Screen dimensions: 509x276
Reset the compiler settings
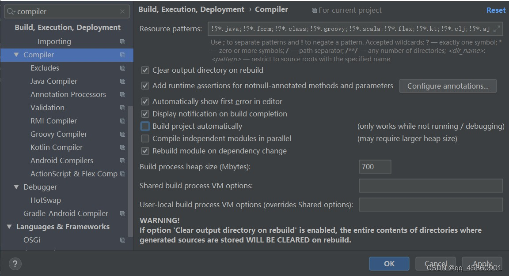pyautogui.click(x=496, y=10)
